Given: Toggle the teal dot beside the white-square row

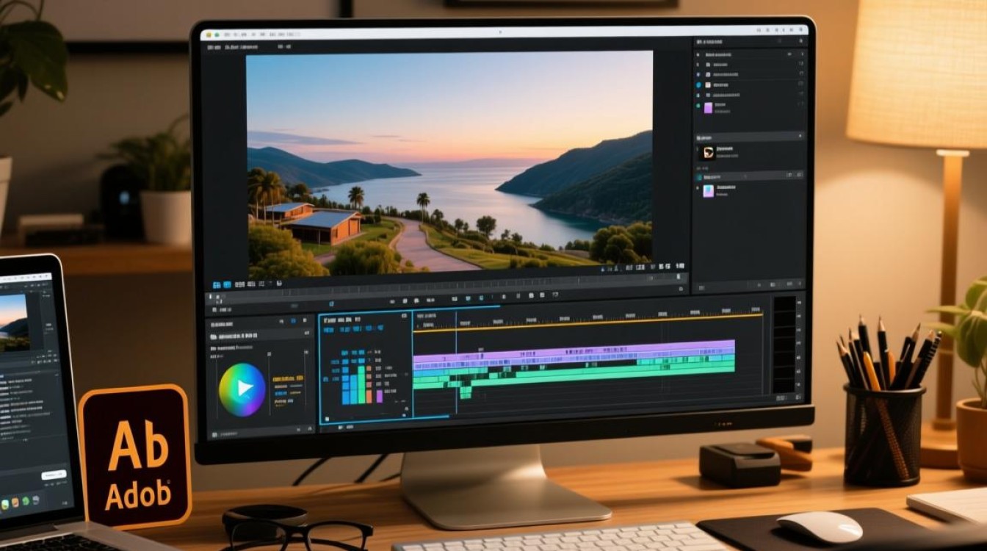Looking at the screenshot, I should pyautogui.click(x=698, y=85).
